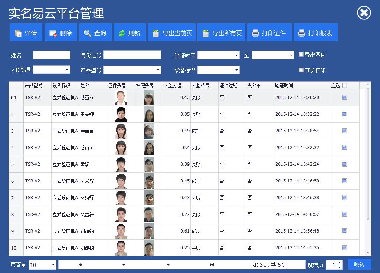Go to next page icon
This screenshot has width=380, height=273.
168,265
